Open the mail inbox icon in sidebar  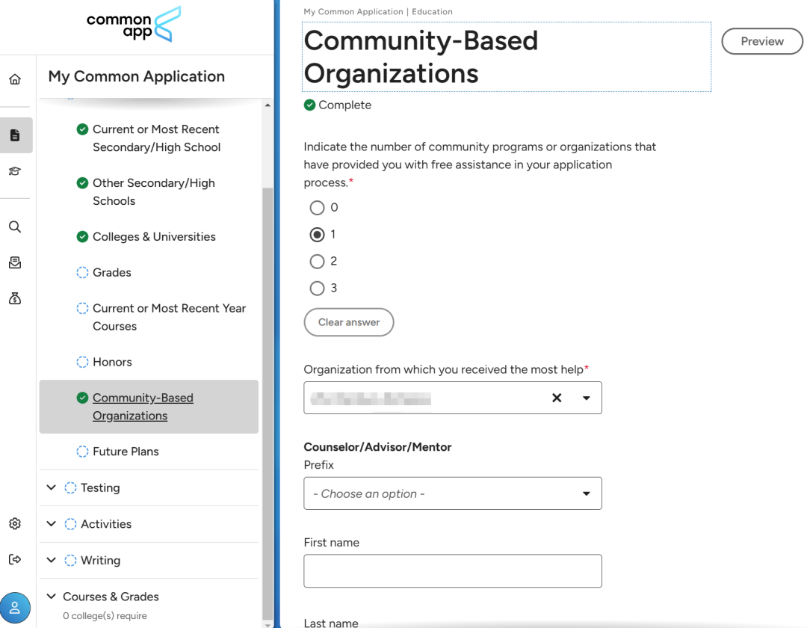click(15, 263)
